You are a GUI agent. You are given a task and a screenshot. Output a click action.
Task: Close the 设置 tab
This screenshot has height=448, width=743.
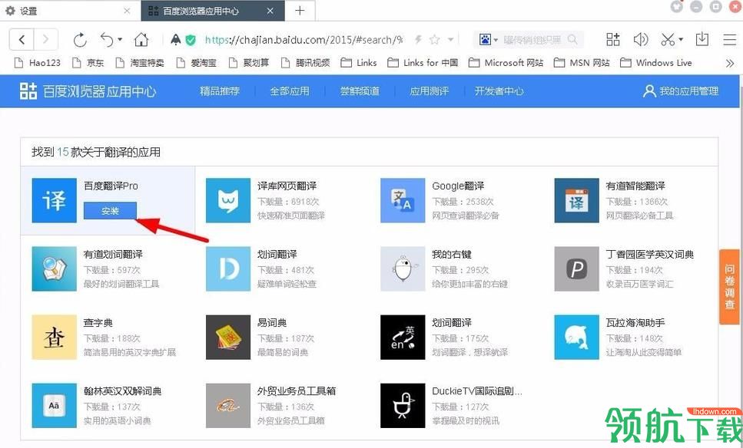click(127, 11)
